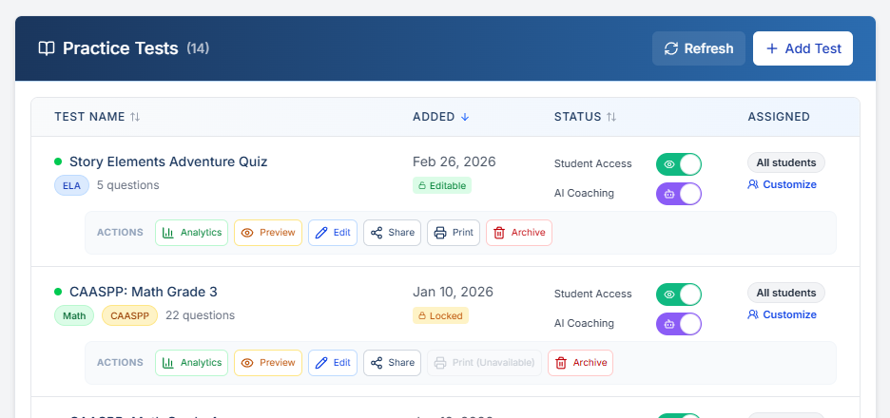Toggle AI Coaching for Story Elements Quiz
Screen dimensions: 890x418
(679, 194)
